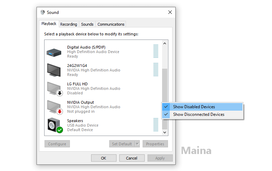This screenshot has width=272, height=171.
Task: Select the Speakers default device icon
Action: click(55, 125)
